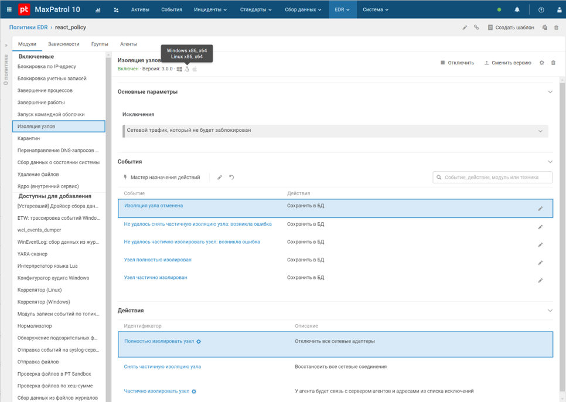
Task: Open the user profile icon
Action: click(x=559, y=10)
